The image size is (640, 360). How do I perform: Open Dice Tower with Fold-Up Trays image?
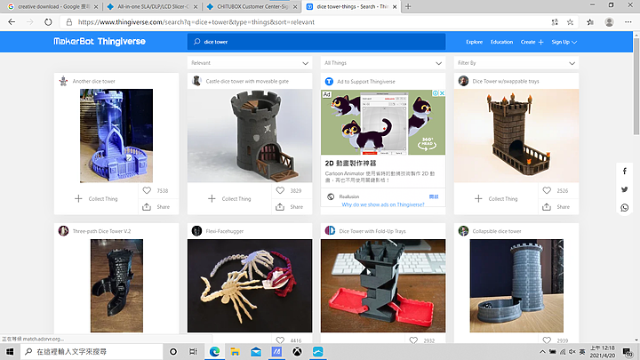383,285
